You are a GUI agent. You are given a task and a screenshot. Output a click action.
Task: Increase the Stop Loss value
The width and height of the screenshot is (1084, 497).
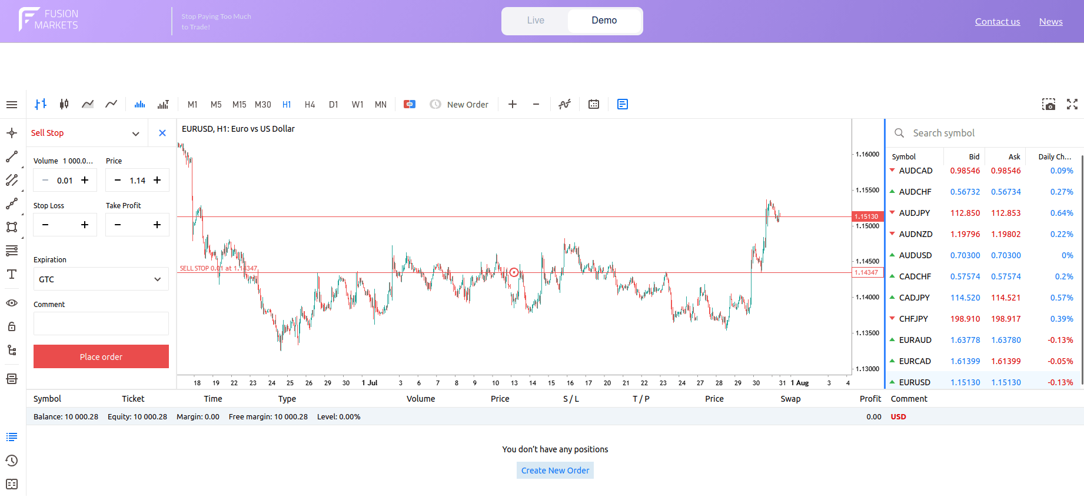pyautogui.click(x=85, y=225)
